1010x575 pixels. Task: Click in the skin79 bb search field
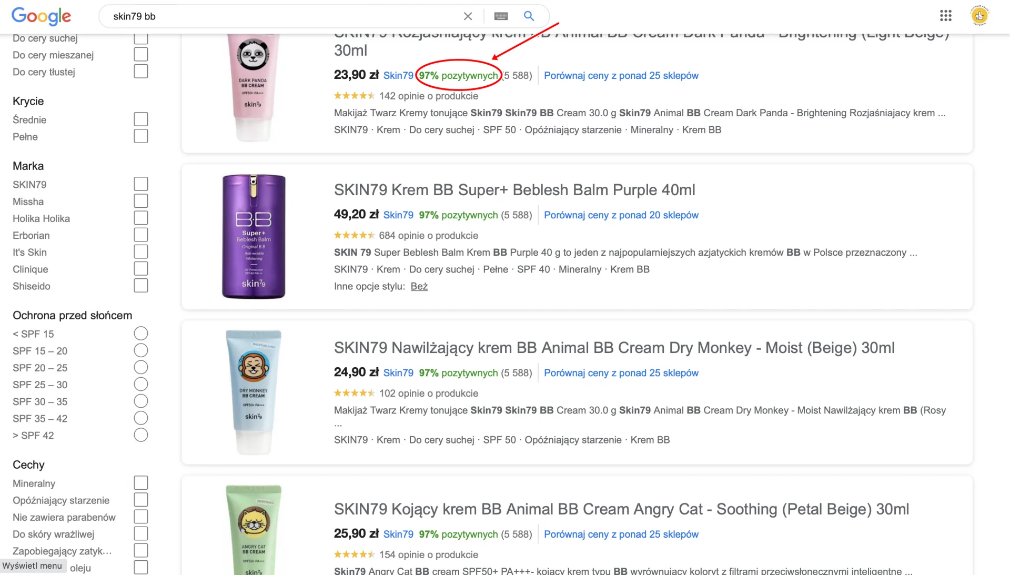[284, 16]
